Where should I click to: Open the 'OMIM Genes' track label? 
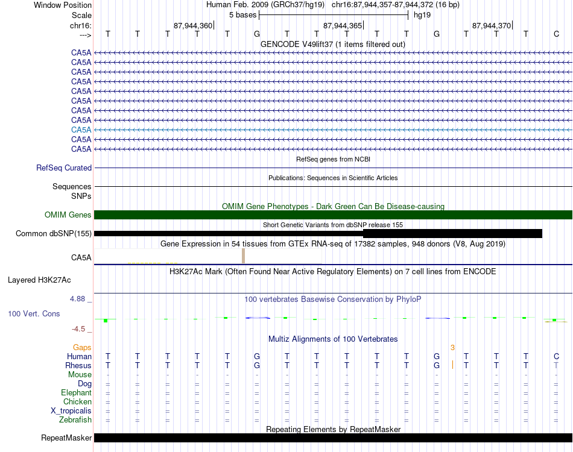coord(68,215)
